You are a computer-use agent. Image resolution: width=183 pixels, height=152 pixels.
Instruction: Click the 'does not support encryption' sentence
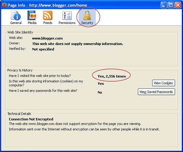pos(75,124)
